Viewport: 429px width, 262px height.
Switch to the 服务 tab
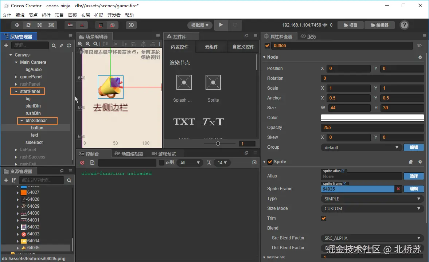308,36
